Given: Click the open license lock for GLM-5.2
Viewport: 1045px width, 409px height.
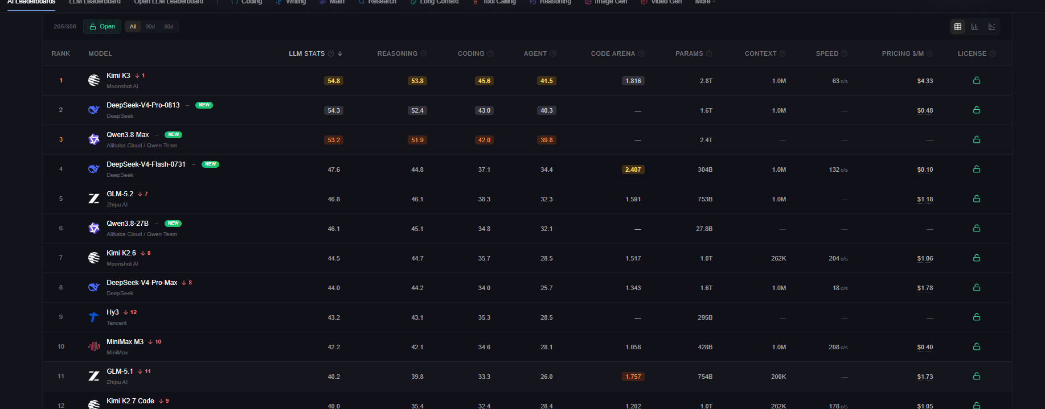Looking at the screenshot, I should click(977, 199).
